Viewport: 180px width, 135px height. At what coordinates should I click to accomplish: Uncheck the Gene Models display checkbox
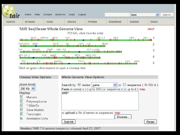[x=21, y=109]
